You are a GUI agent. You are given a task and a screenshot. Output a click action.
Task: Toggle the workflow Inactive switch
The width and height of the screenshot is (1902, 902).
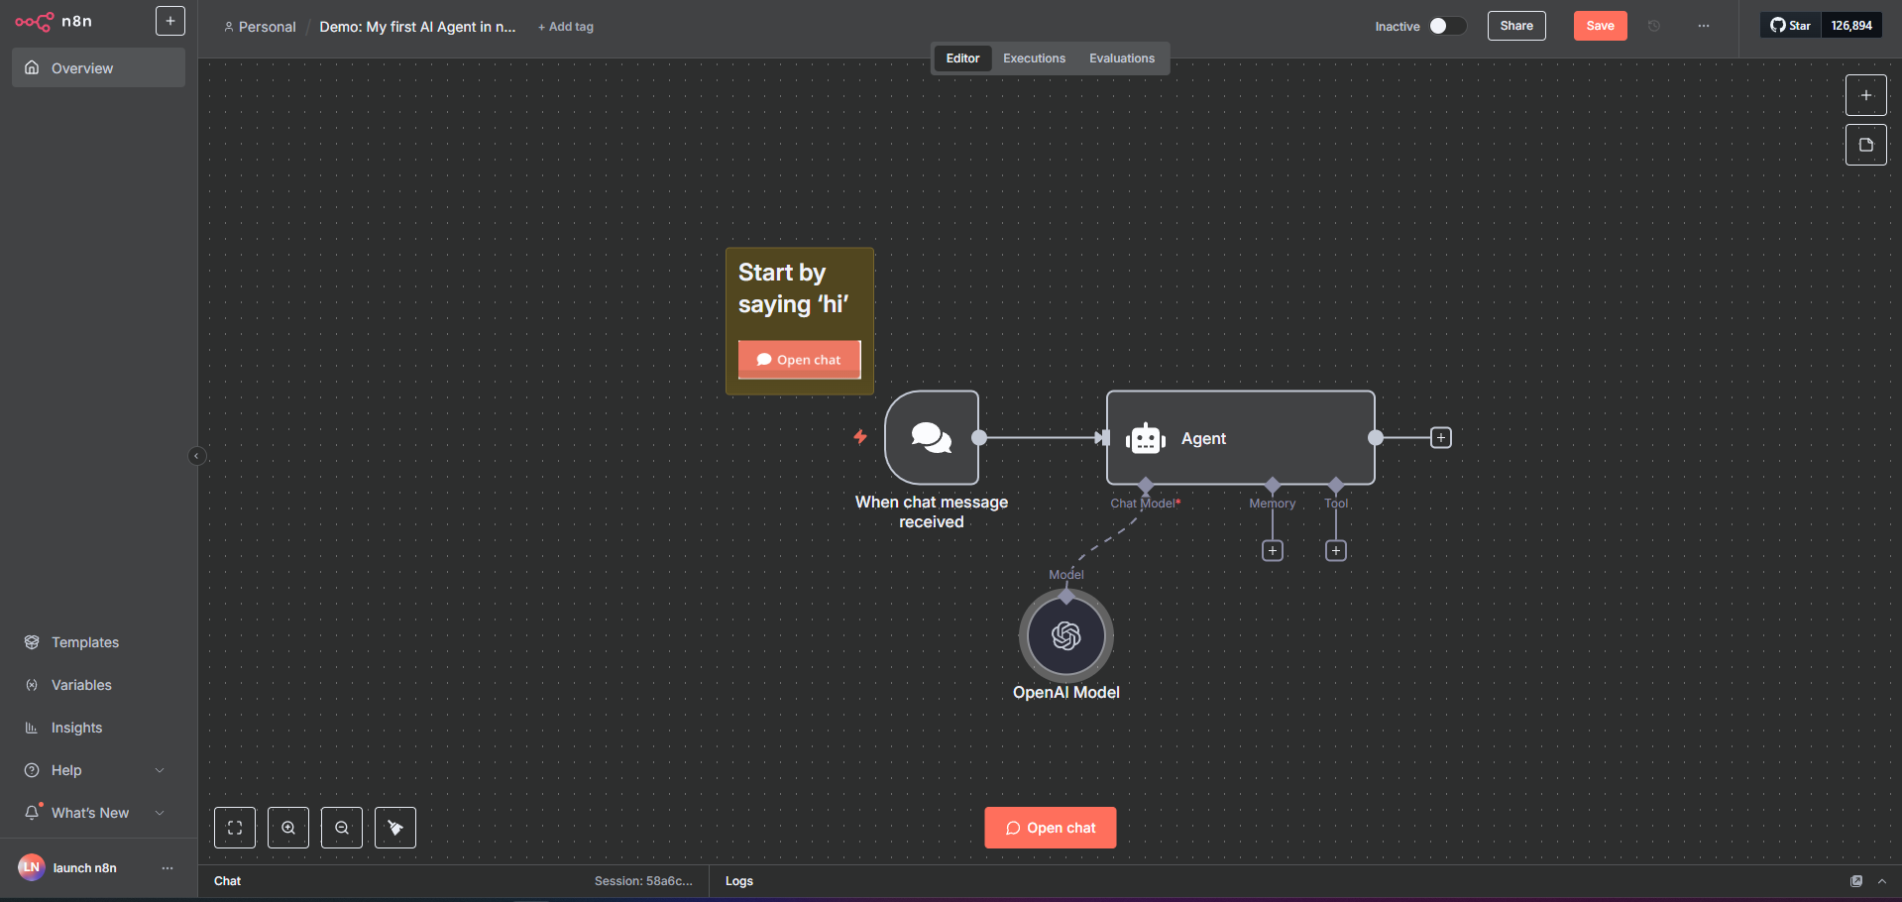tap(1446, 26)
